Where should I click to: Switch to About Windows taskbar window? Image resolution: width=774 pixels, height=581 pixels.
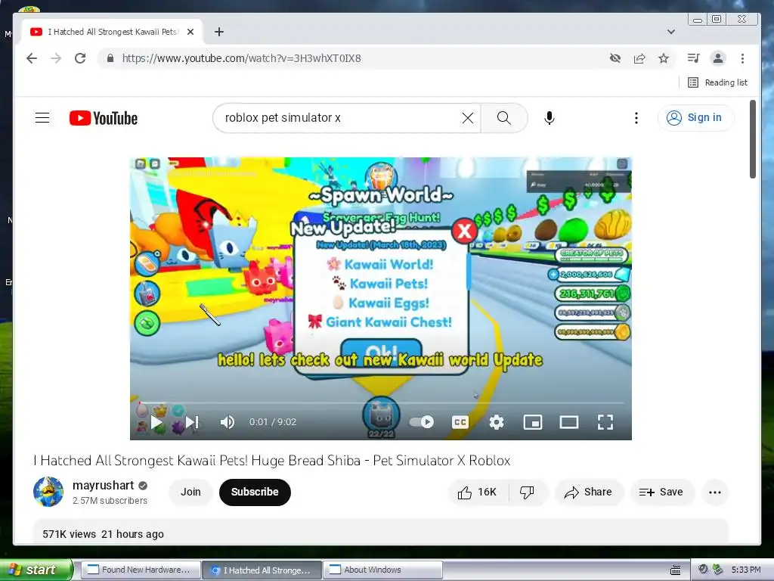click(x=383, y=570)
